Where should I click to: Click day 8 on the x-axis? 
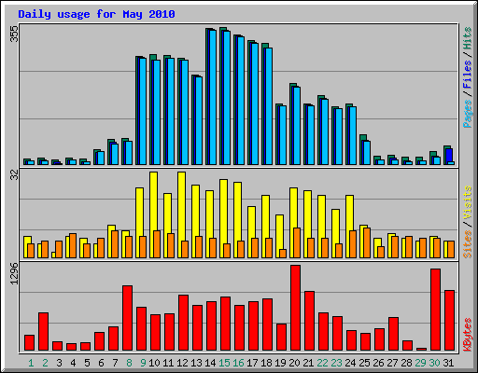[129, 363]
